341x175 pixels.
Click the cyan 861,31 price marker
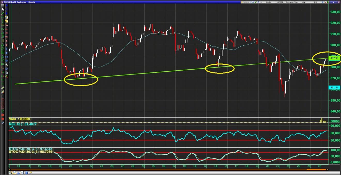pyautogui.click(x=334, y=88)
